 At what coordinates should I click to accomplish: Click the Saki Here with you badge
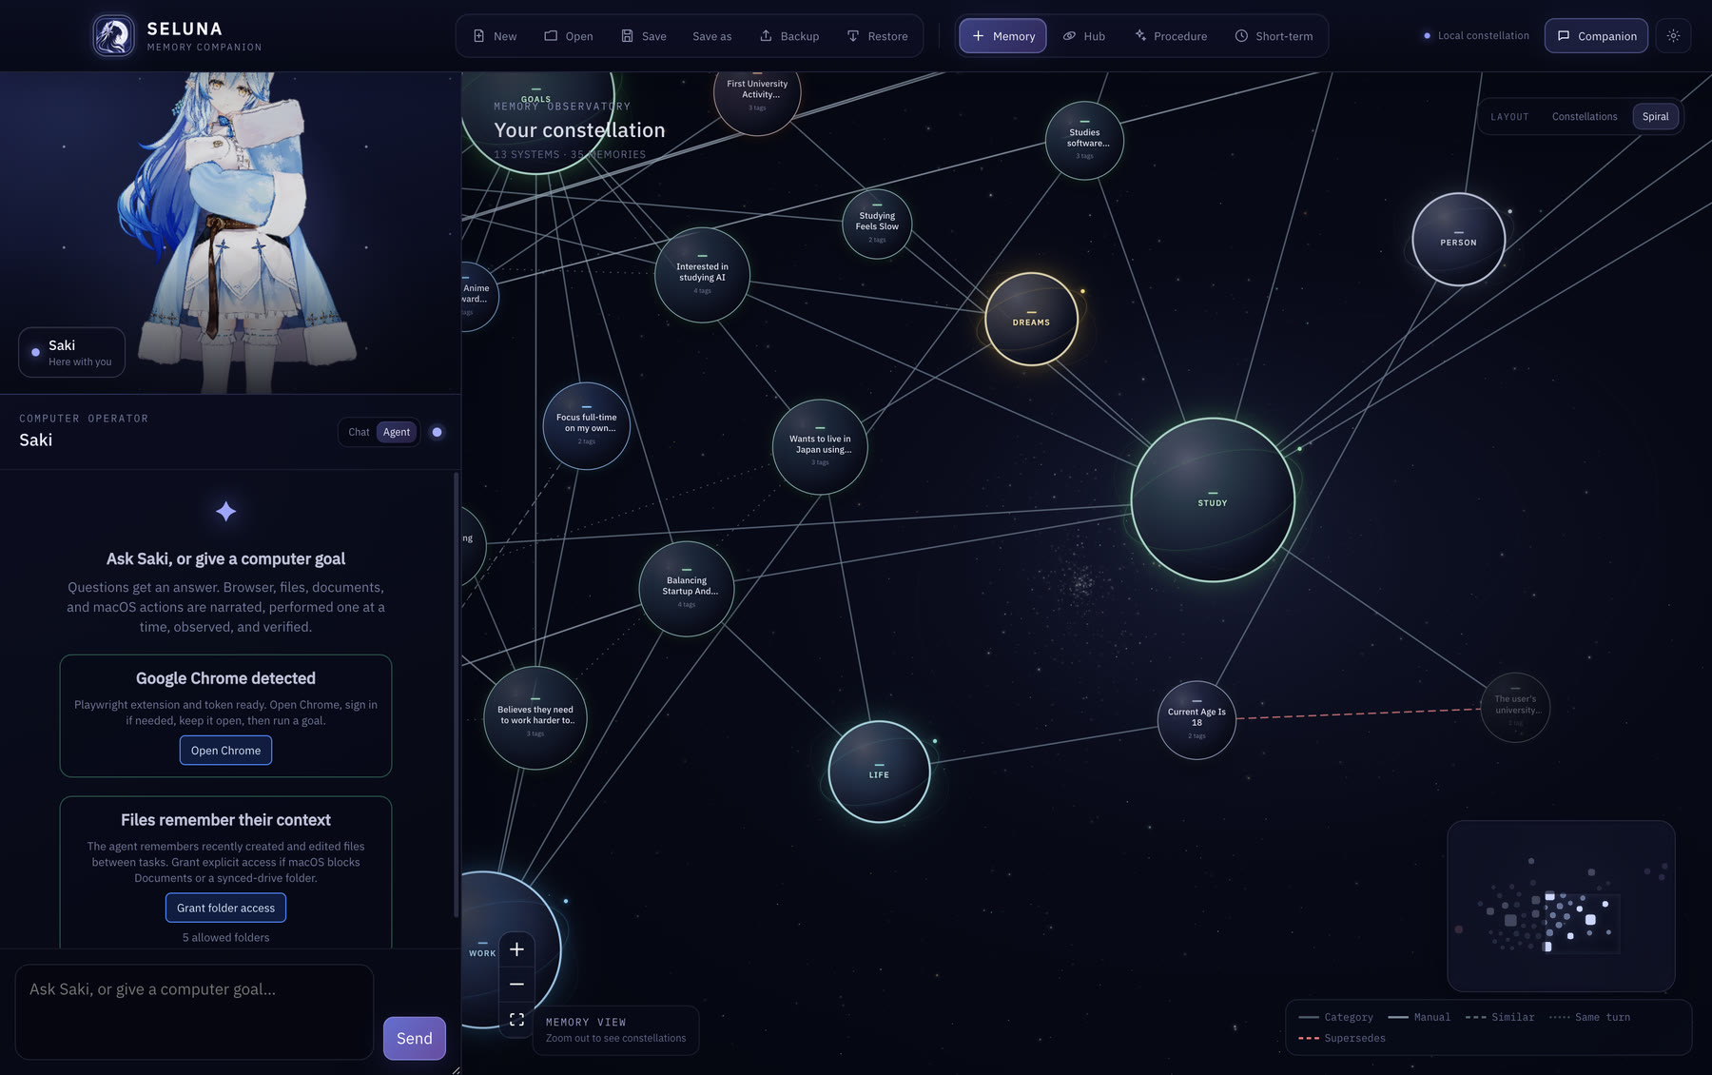[71, 352]
